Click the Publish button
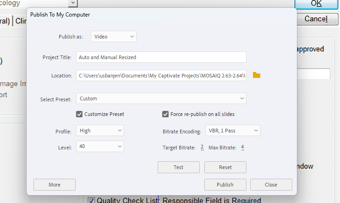This screenshot has width=340, height=203. point(225,185)
